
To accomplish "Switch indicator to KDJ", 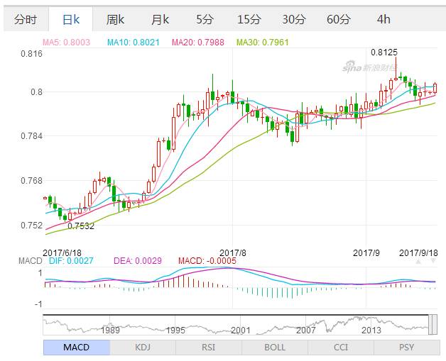I will tap(143, 348).
